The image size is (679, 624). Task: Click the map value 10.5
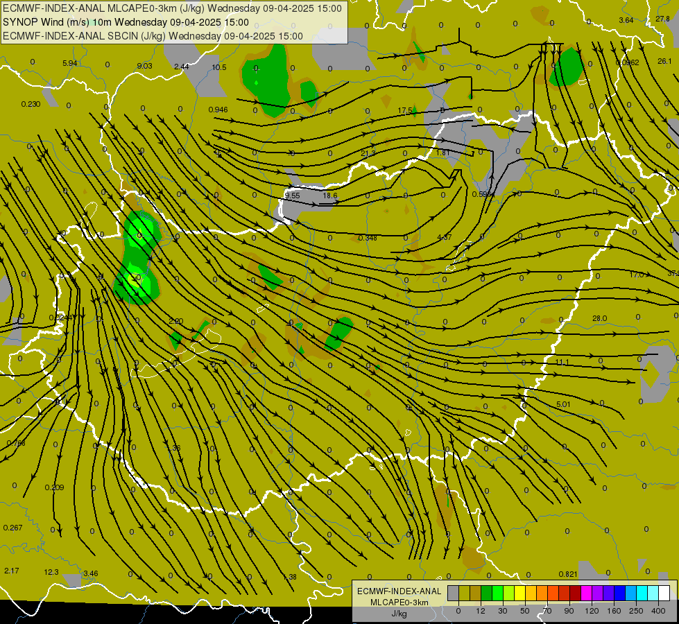219,67
